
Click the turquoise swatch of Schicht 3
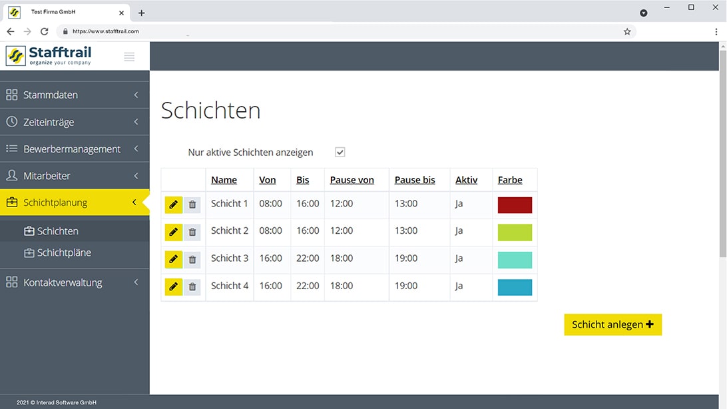[515, 260]
